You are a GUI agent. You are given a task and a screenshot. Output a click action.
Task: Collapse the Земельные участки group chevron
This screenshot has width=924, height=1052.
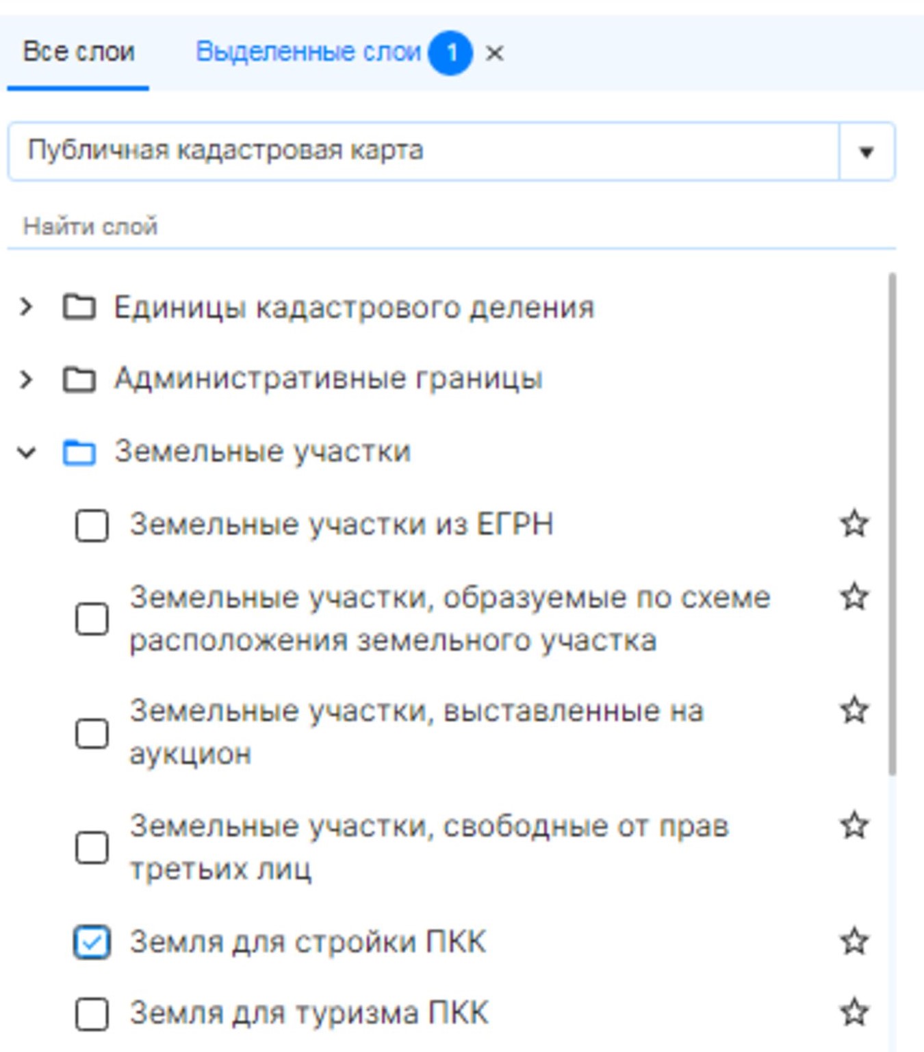[27, 452]
